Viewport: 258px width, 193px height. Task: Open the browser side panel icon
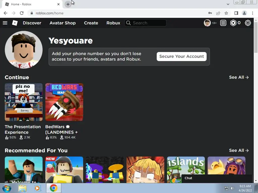click(x=236, y=13)
